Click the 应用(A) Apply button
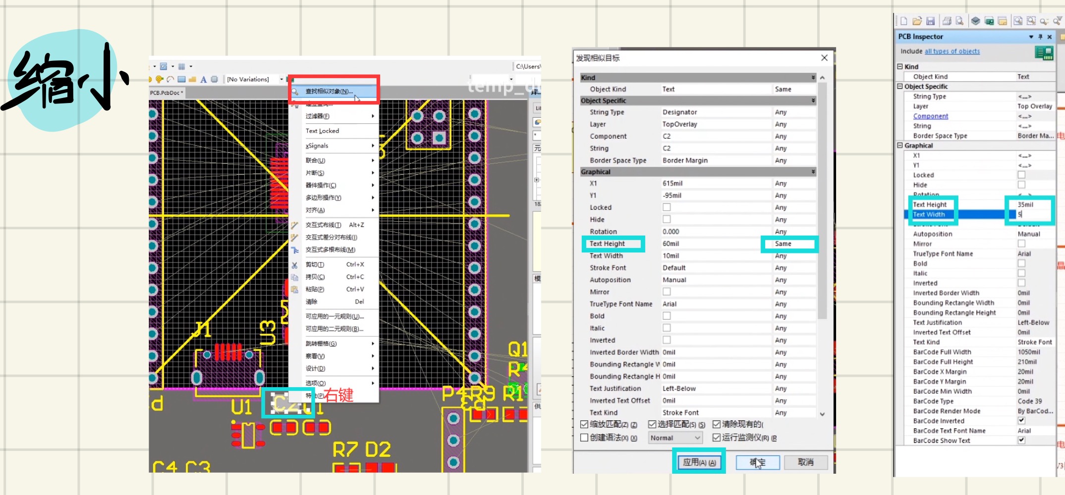The width and height of the screenshot is (1065, 495). (x=699, y=461)
